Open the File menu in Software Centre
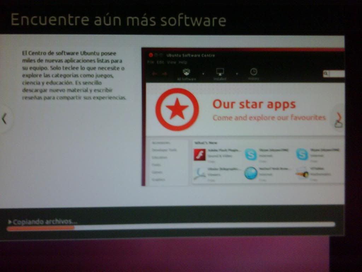362x272 pixels. coord(151,62)
